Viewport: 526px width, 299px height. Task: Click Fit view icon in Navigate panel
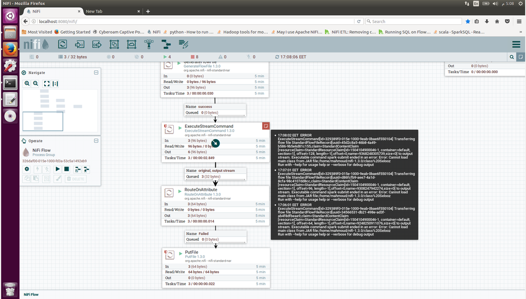click(x=46, y=84)
